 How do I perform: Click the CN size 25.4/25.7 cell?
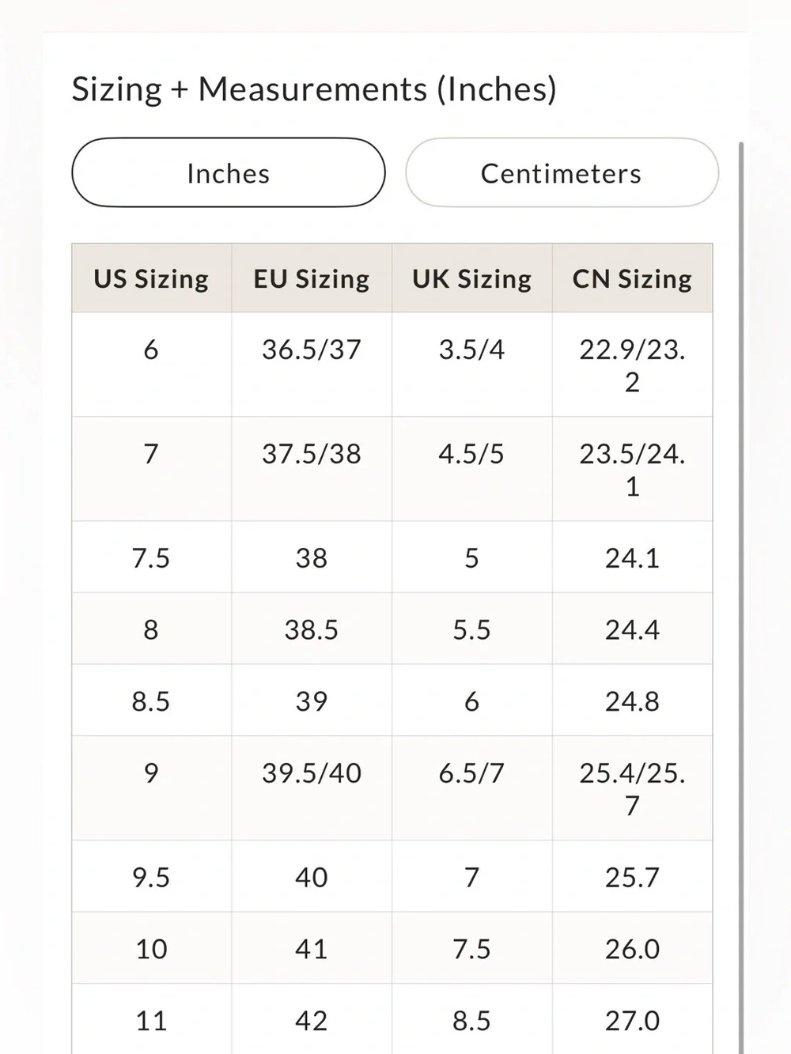[632, 788]
